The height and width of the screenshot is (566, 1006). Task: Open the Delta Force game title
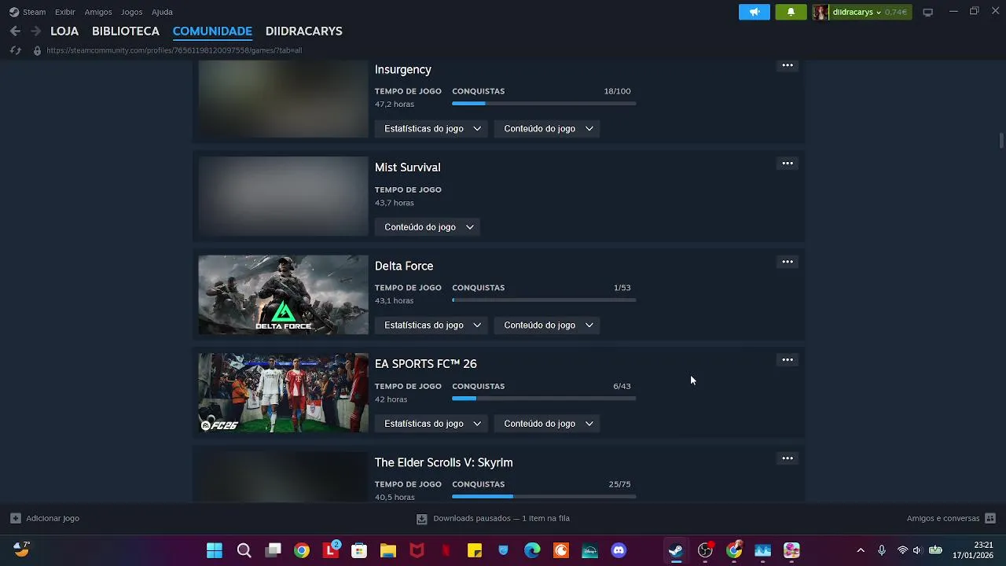pos(404,266)
